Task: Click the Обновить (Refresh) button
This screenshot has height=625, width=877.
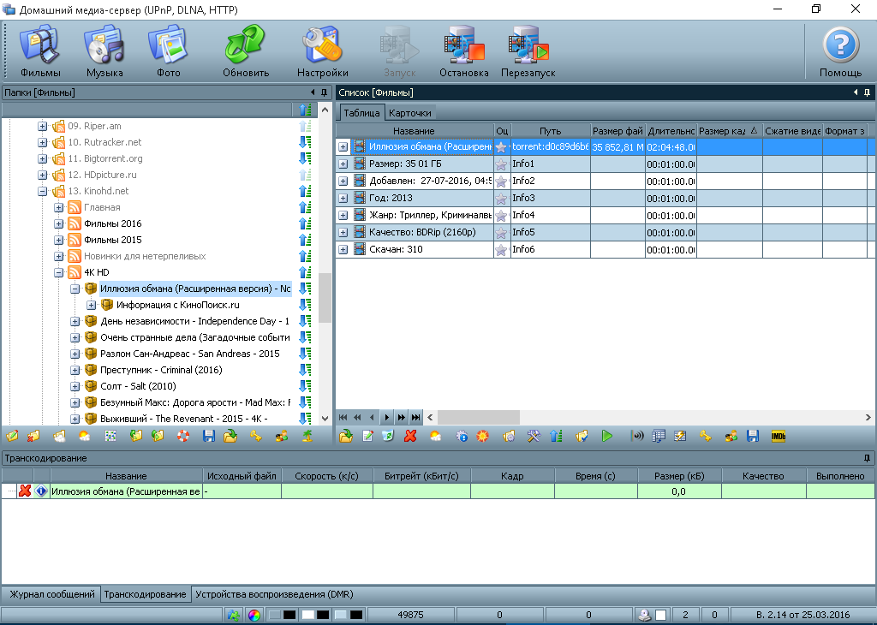Action: click(246, 51)
